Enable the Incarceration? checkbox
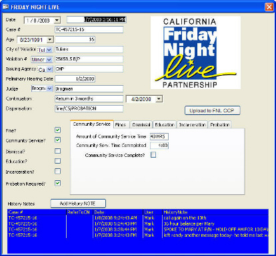276x256 pixels. tap(58, 171)
